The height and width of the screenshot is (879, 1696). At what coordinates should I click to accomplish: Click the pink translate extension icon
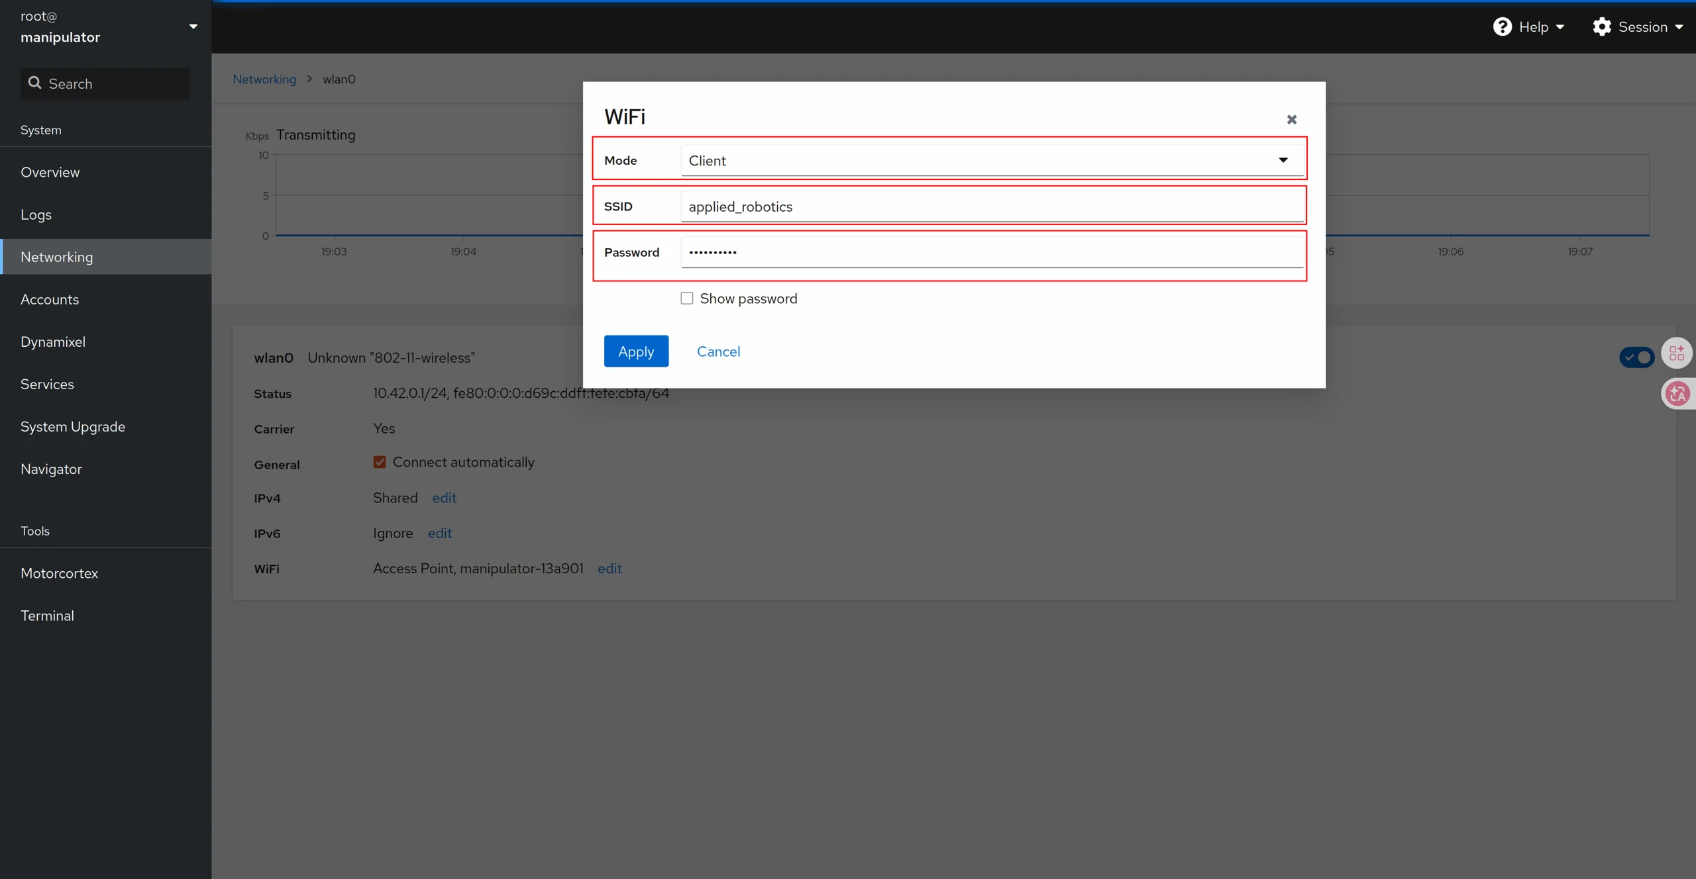coord(1677,394)
